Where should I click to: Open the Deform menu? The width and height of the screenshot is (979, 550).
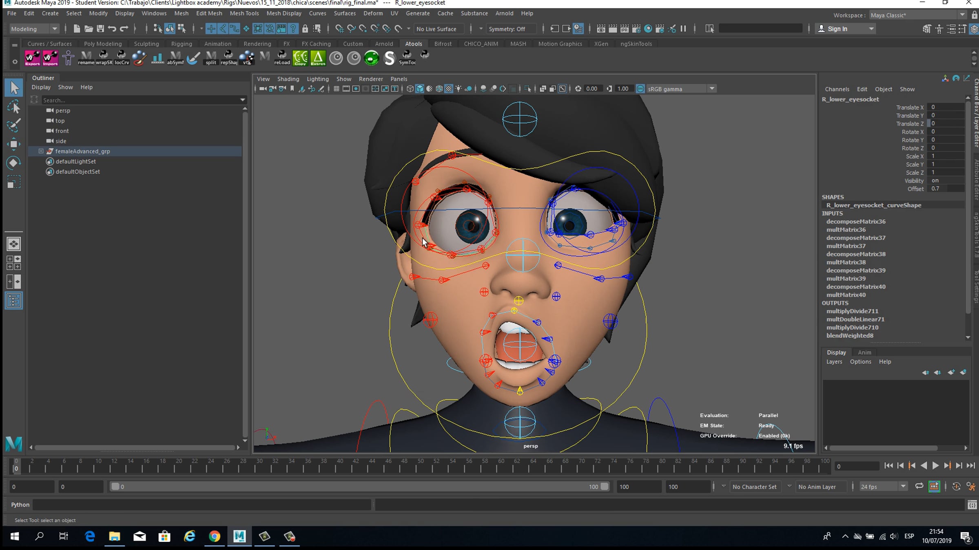pos(373,13)
